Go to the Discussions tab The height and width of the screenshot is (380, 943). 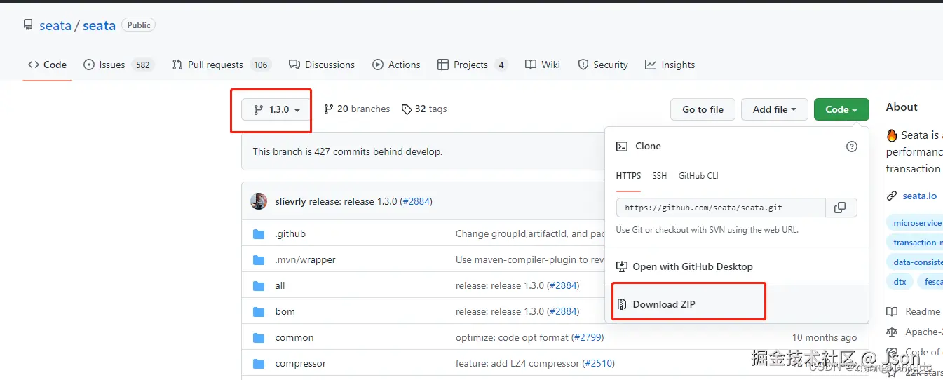[x=322, y=65]
